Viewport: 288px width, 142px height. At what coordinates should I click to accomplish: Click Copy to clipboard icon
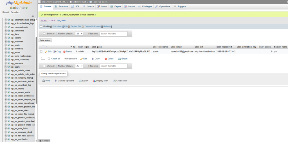coord(56,81)
